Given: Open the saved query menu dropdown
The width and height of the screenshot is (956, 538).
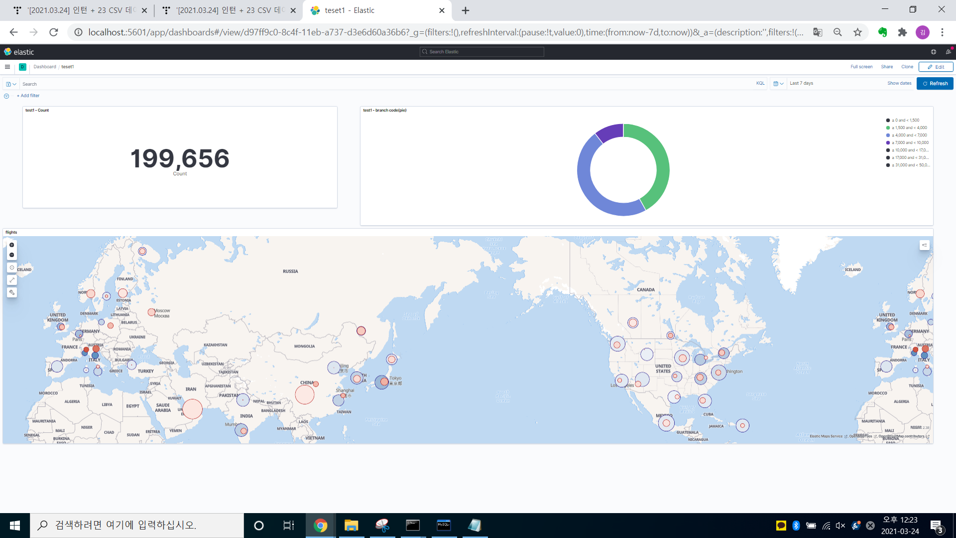Looking at the screenshot, I should pos(11,84).
